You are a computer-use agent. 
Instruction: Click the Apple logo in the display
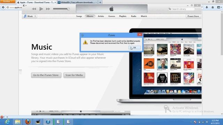click(x=111, y=9)
